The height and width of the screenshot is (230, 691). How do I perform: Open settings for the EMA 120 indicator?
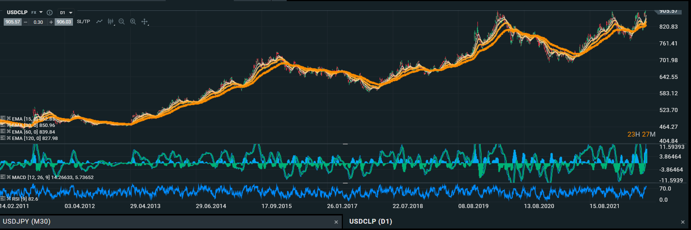pos(3,138)
